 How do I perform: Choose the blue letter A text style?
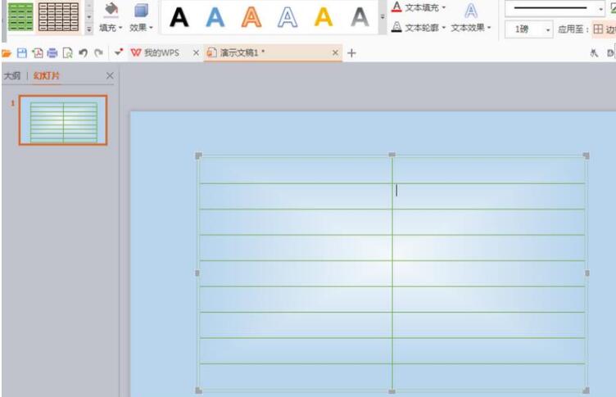(x=215, y=17)
